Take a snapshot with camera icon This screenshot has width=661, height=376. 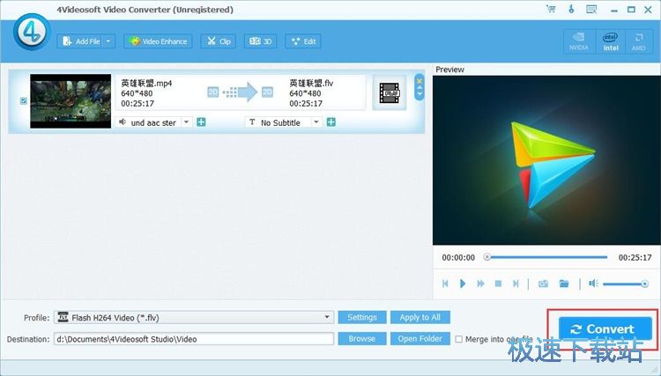click(x=543, y=284)
